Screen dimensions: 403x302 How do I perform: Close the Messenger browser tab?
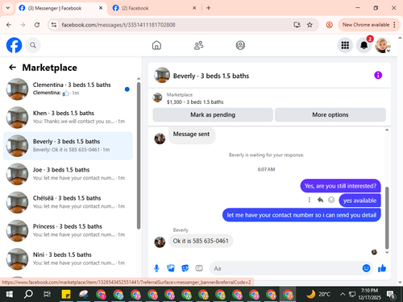(x=101, y=8)
